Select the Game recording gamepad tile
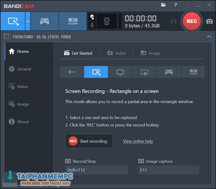This screenshot has width=216, height=189. [x=169, y=72]
